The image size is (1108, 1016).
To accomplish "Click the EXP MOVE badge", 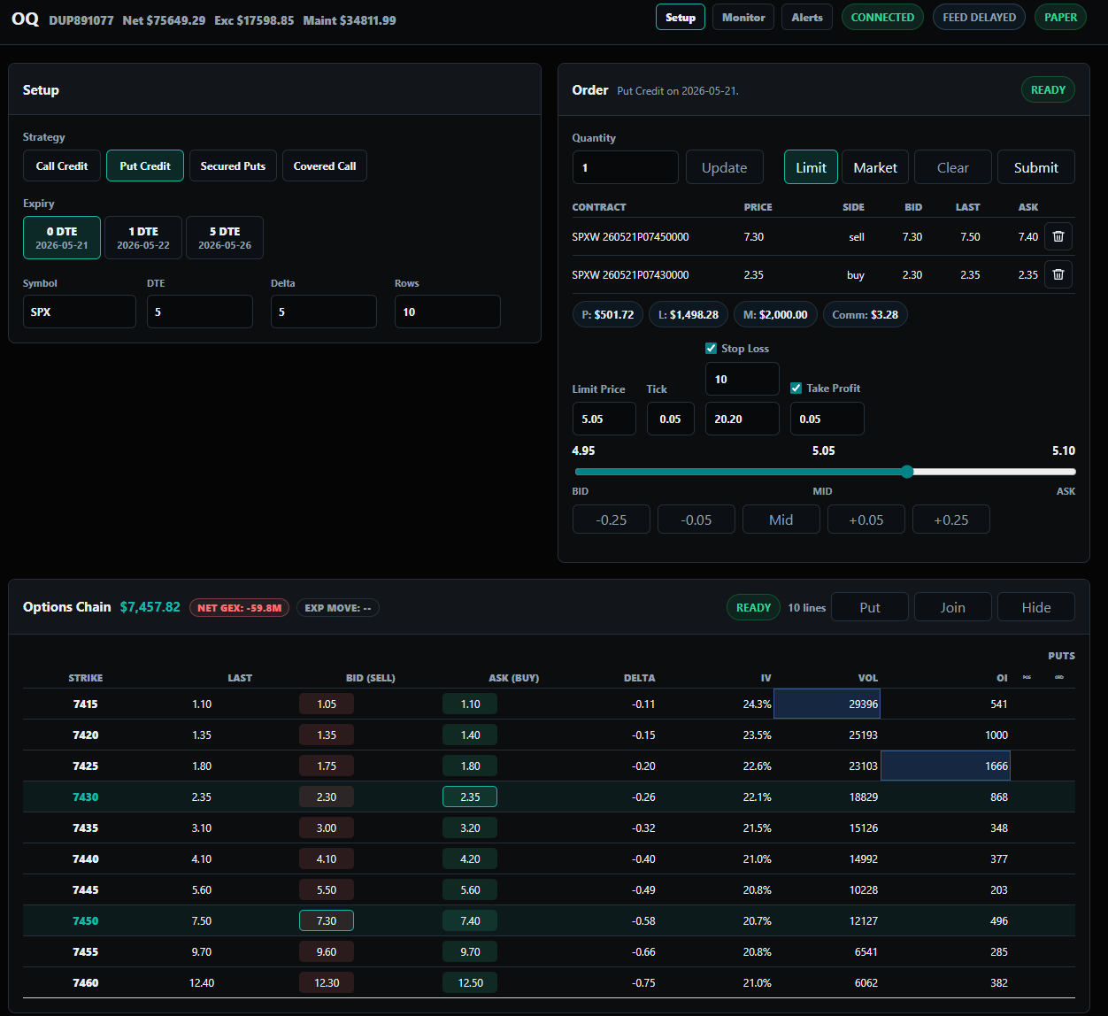I will coord(338,608).
